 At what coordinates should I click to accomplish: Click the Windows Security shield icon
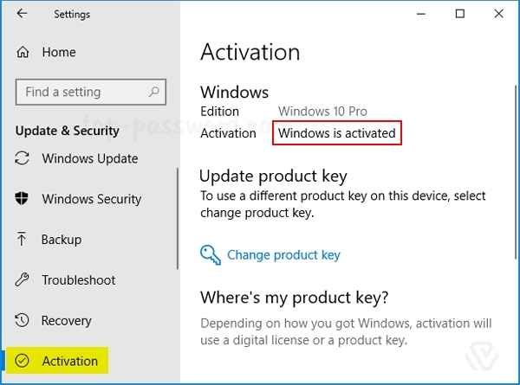(23, 199)
